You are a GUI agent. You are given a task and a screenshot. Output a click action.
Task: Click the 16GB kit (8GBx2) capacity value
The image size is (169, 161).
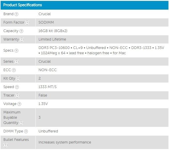[53, 31]
